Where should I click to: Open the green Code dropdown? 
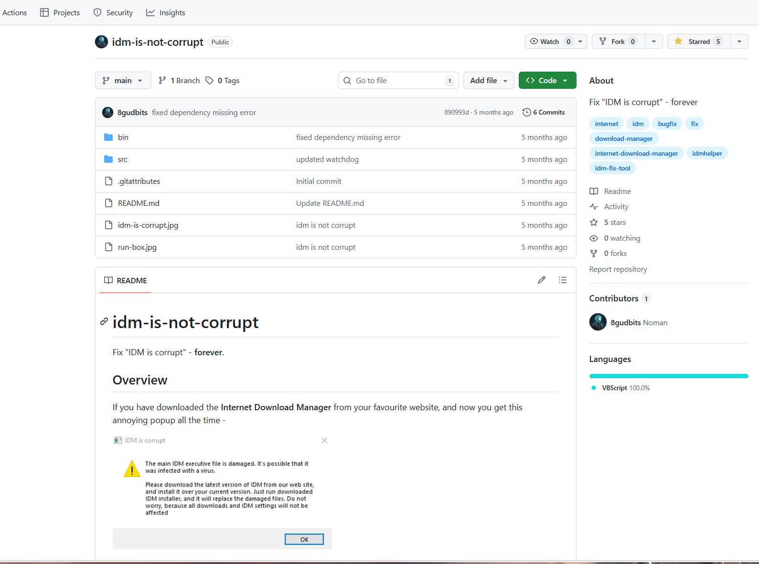point(547,80)
